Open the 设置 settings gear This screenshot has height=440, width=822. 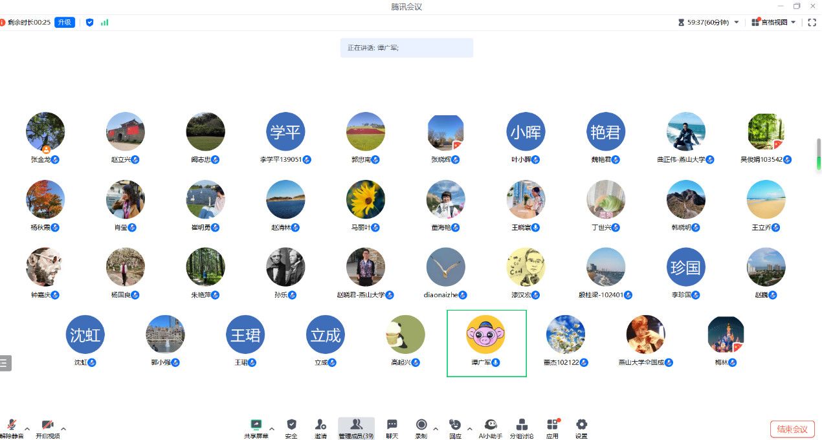point(581,425)
